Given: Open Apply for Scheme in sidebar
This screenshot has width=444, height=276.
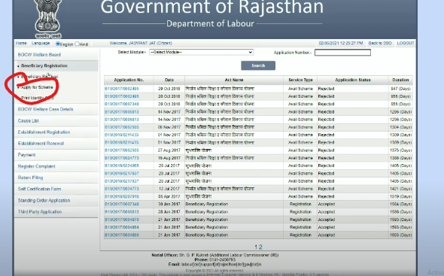Looking at the screenshot, I should point(37,87).
